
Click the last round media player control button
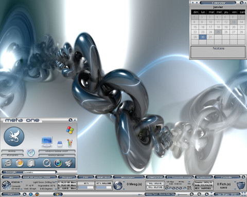pyautogui.click(x=185, y=188)
